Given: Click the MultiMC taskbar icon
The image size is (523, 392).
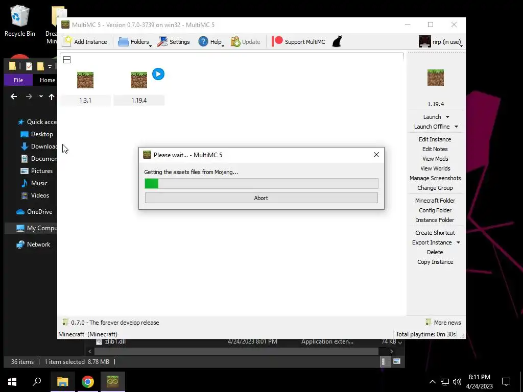Looking at the screenshot, I should (x=113, y=381).
